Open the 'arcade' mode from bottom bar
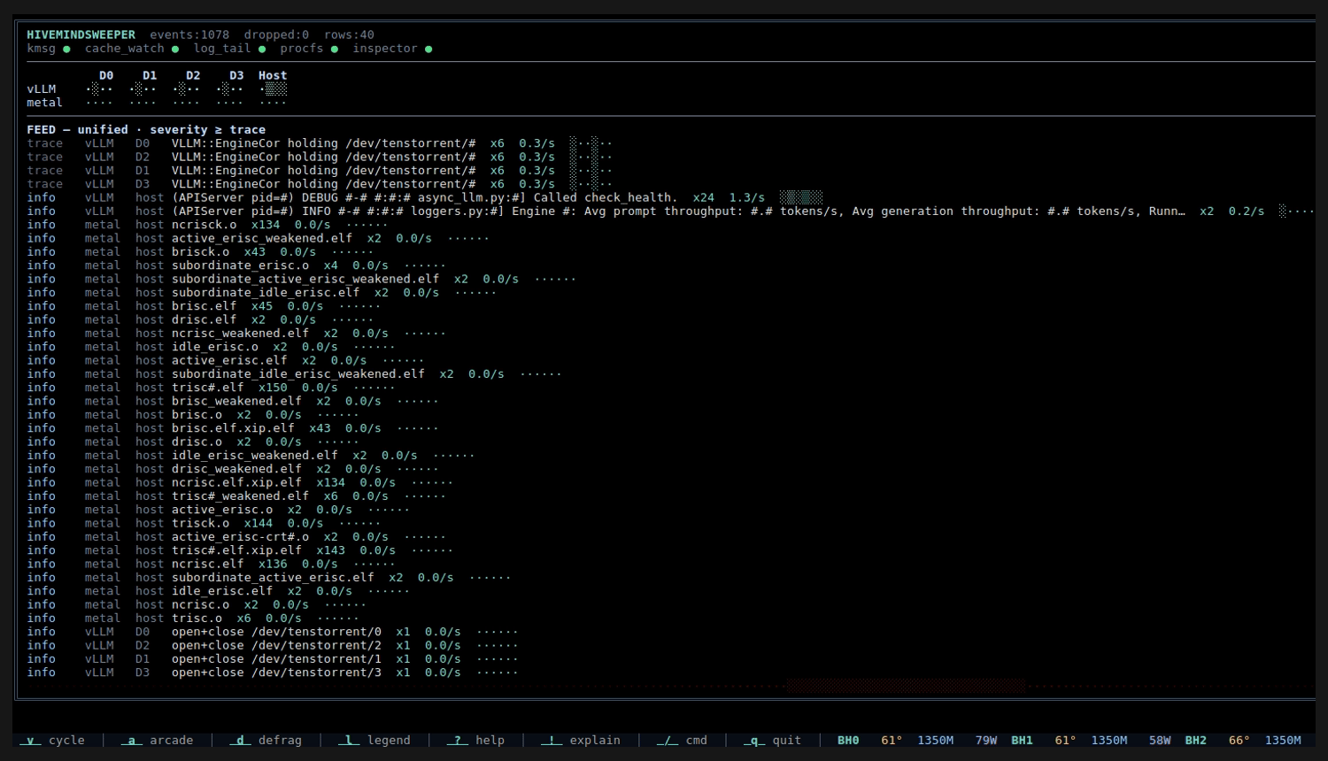Image resolution: width=1328 pixels, height=761 pixels. click(x=158, y=740)
